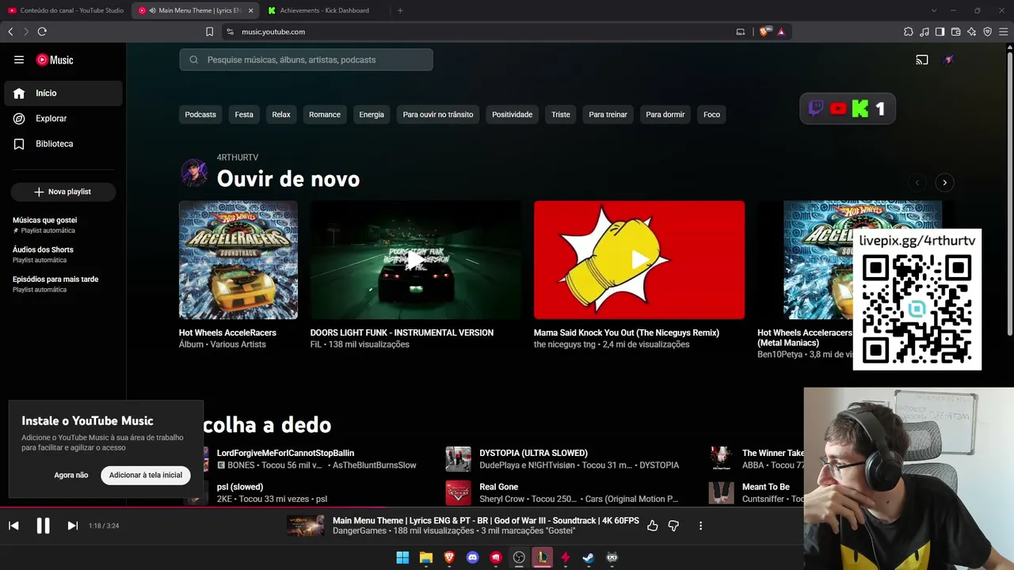Select the Podcasts mood chip
Screen dimensions: 1014x570
200,115
